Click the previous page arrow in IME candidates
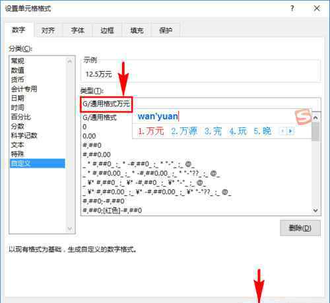This screenshot has height=303, width=330. [282, 131]
